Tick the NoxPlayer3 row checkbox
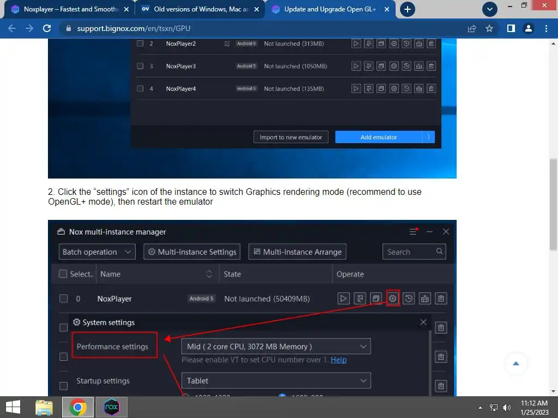The image size is (558, 418). [140, 66]
